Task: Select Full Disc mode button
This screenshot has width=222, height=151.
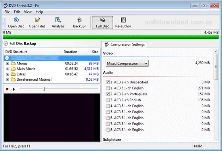Action: click(102, 22)
